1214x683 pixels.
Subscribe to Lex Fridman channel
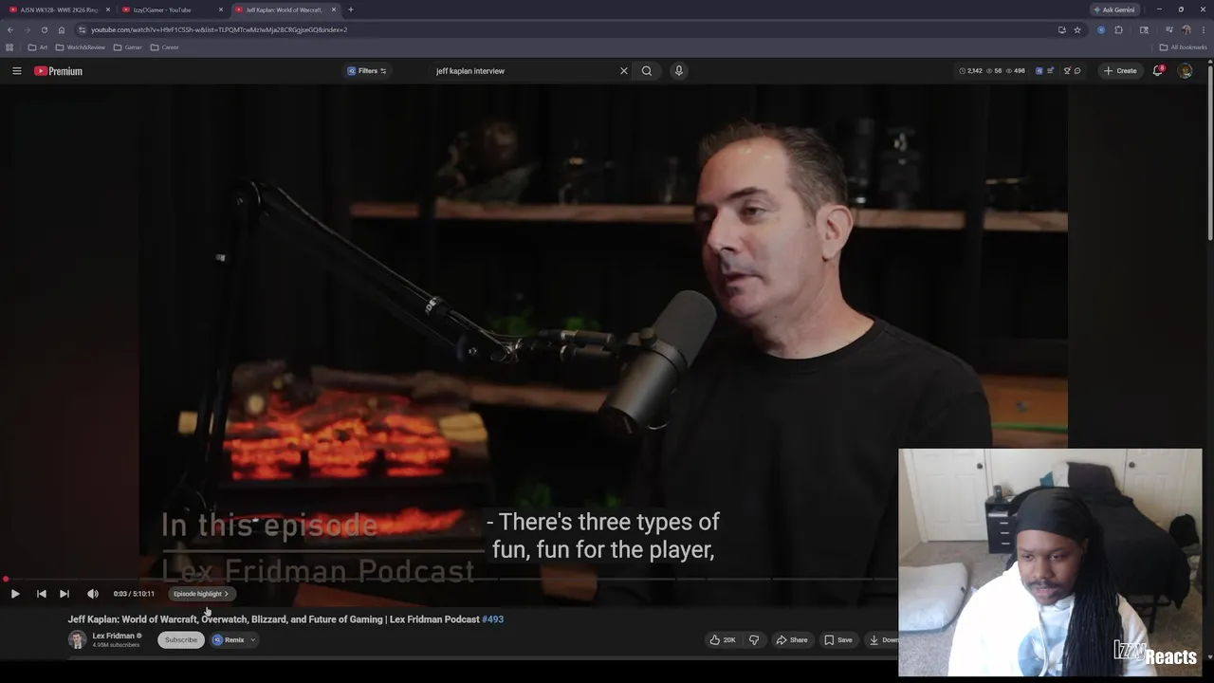pyautogui.click(x=181, y=640)
